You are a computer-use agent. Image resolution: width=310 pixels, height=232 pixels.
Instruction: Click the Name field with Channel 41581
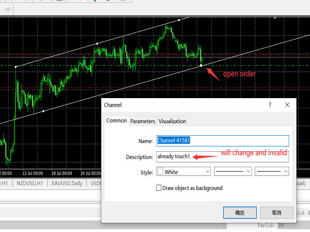click(222, 141)
